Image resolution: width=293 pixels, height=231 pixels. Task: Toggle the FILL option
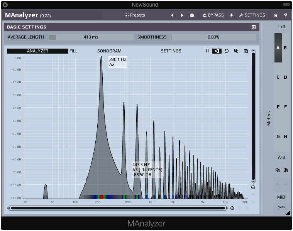pyautogui.click(x=73, y=51)
